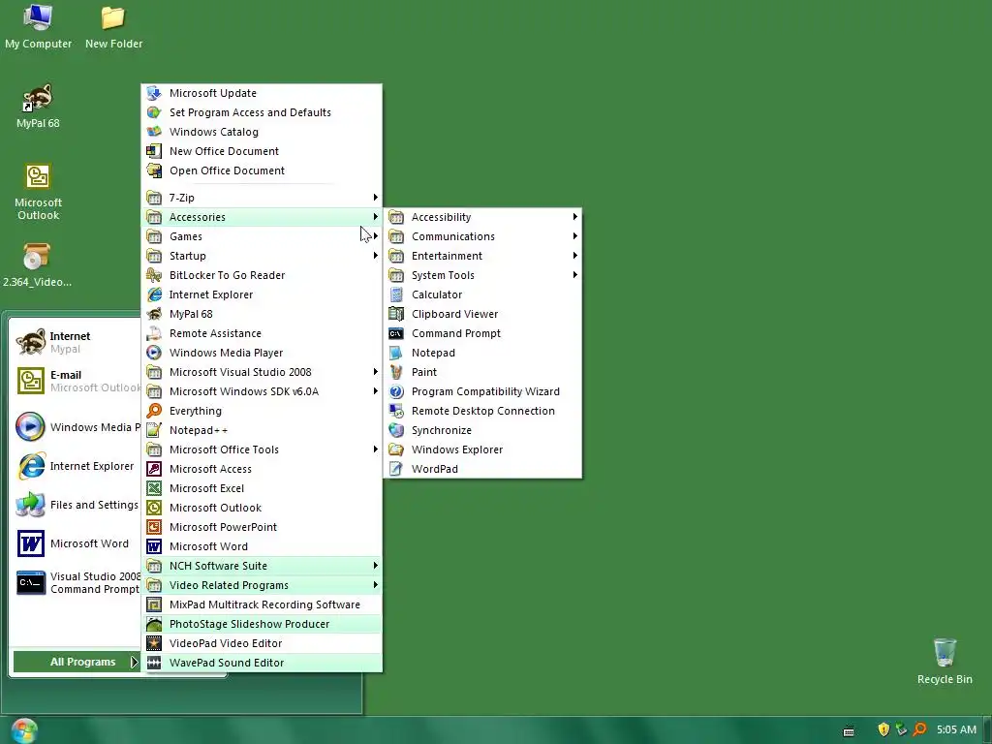Open Files and Settings in Start menu

coord(76,505)
